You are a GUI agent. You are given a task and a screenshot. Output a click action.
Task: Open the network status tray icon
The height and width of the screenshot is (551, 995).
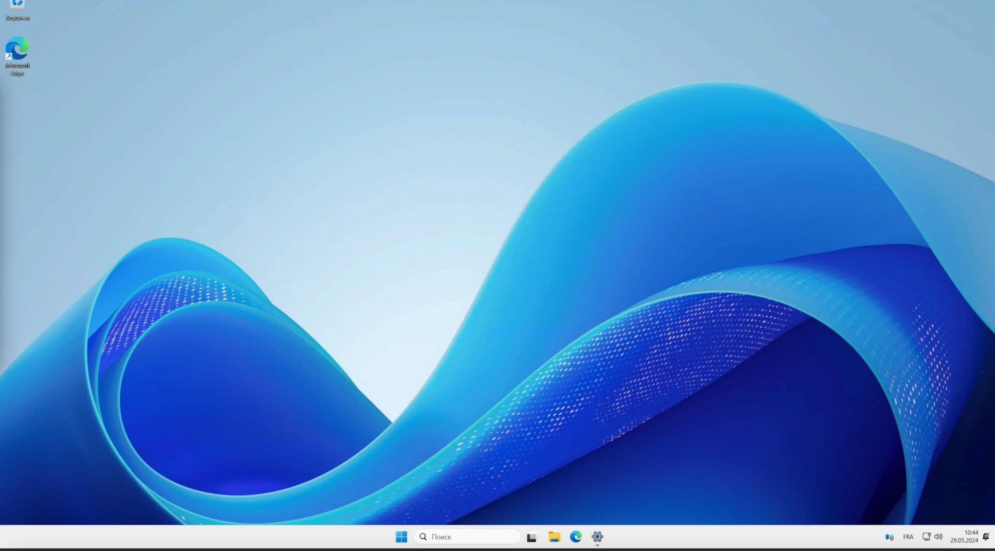tap(926, 537)
